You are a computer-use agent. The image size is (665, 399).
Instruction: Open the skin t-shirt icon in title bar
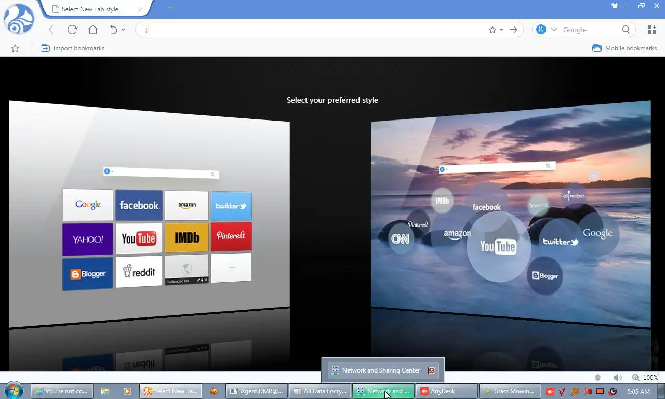pos(615,6)
